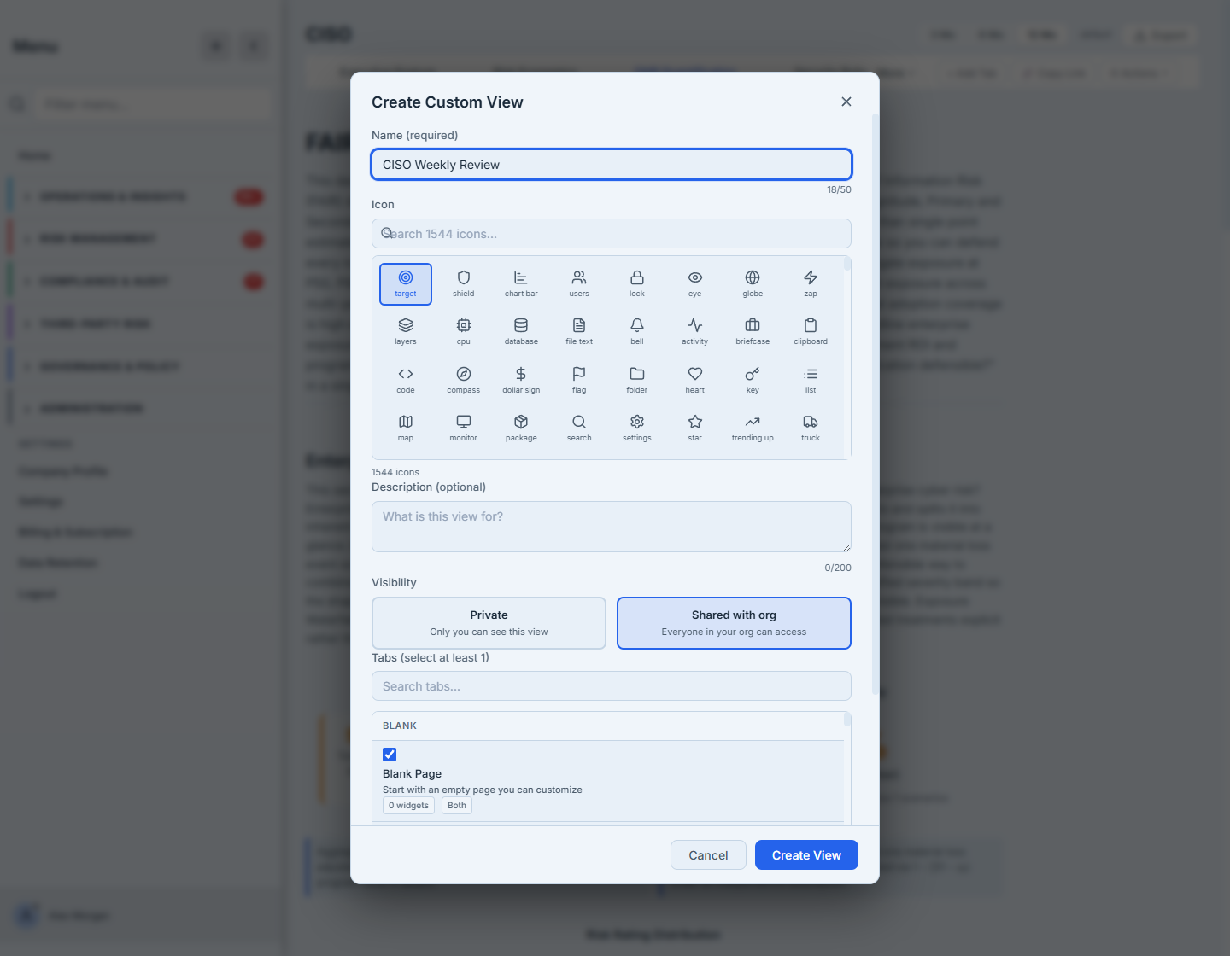
Task: Click the Both tag on Blank Page
Action: tap(457, 806)
